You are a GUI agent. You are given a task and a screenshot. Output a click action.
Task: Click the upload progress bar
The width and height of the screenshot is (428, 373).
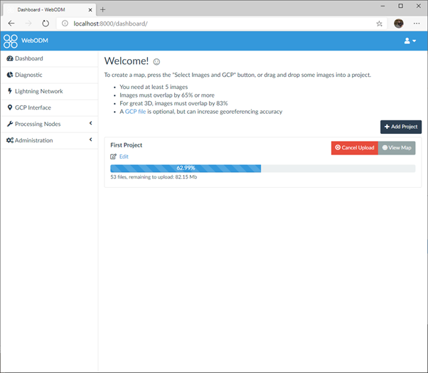pyautogui.click(x=262, y=168)
